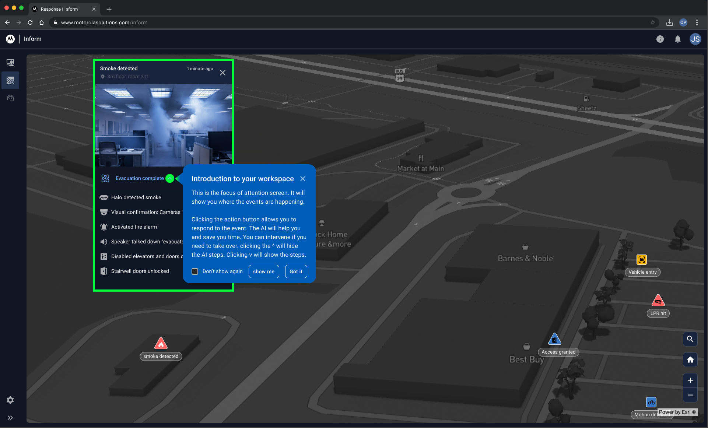Open the smoke-filled office camera thumbnail
The width and height of the screenshot is (708, 428).
[x=164, y=125]
